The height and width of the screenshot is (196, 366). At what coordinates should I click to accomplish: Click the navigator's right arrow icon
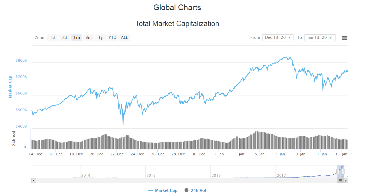click(x=346, y=180)
